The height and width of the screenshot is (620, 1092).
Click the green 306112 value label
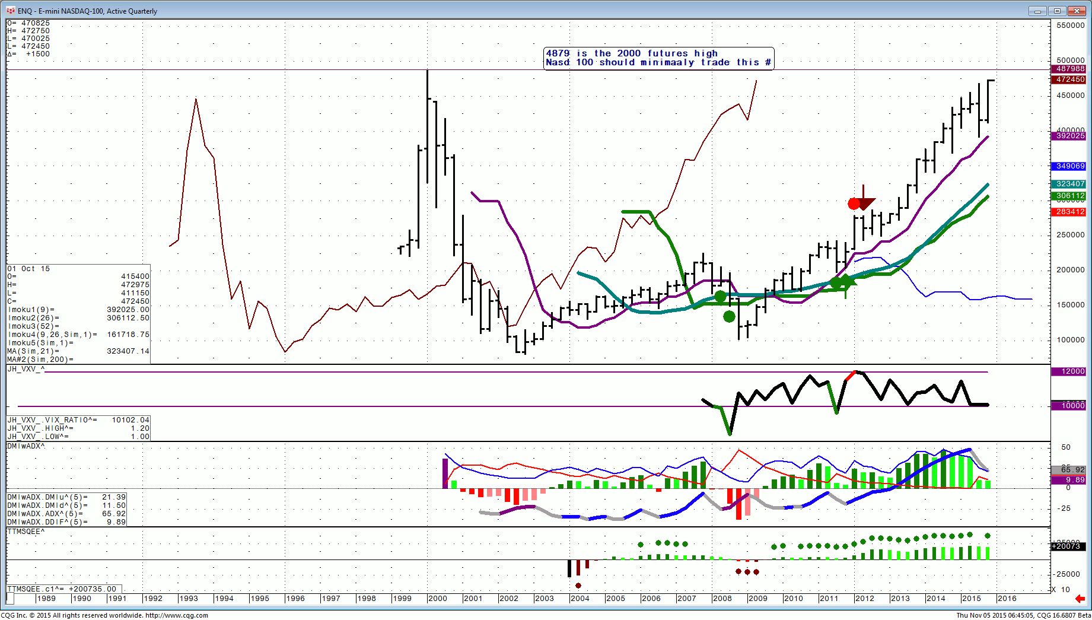pos(1070,196)
